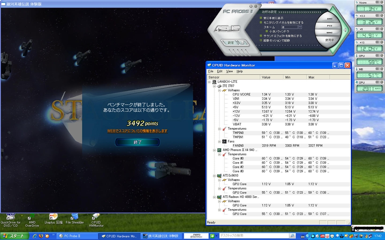Viewport: 385px width, 240px height.
Task: Click the Sensor column header
Action: click(233, 77)
